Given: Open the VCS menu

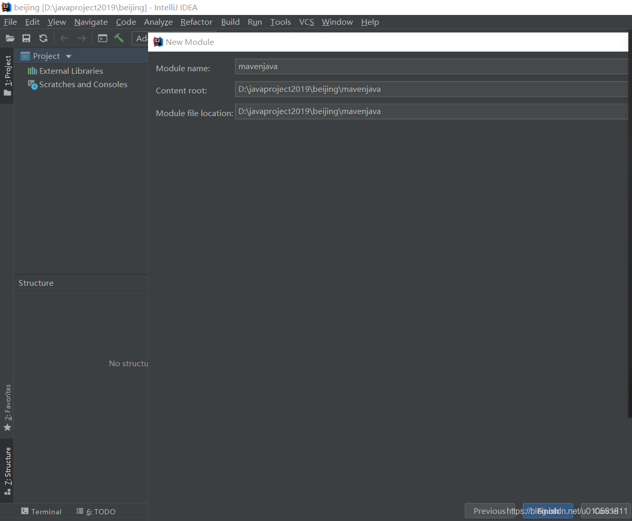Looking at the screenshot, I should point(306,22).
